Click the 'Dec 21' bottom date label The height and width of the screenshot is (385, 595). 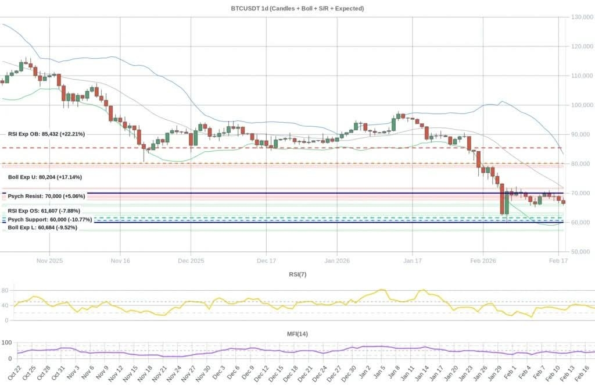(307, 374)
